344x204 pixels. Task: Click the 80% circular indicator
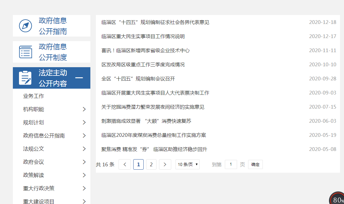[x=337, y=199]
